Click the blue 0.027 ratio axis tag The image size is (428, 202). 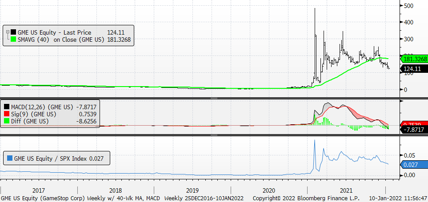[414, 164]
